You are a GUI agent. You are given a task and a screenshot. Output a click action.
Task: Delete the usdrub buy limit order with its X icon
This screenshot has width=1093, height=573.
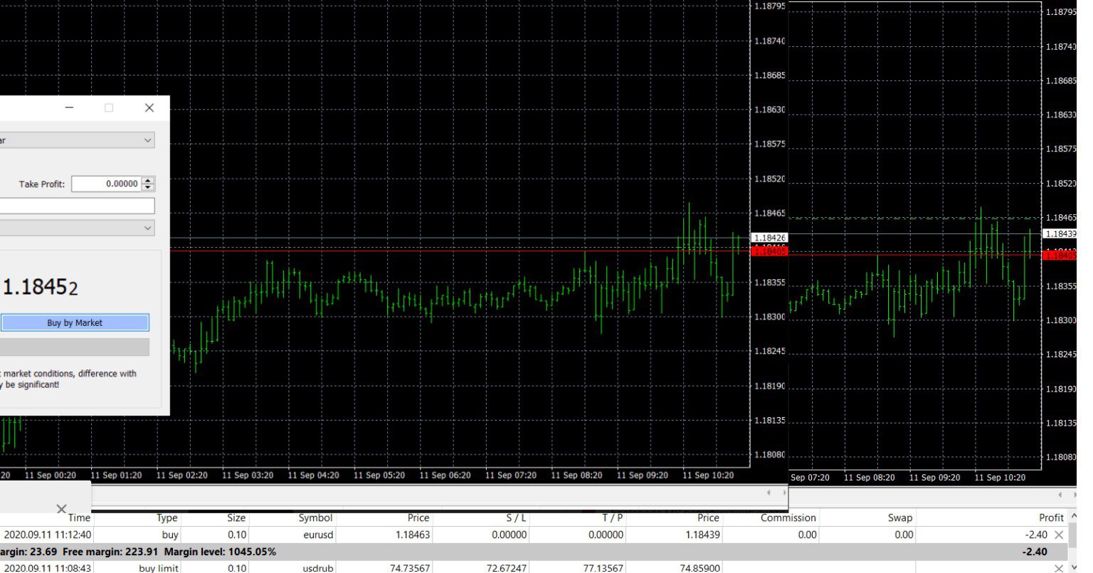coord(1059,567)
